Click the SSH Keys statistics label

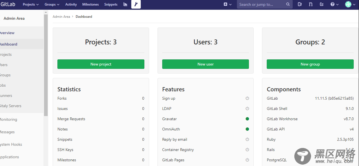[x=65, y=150]
